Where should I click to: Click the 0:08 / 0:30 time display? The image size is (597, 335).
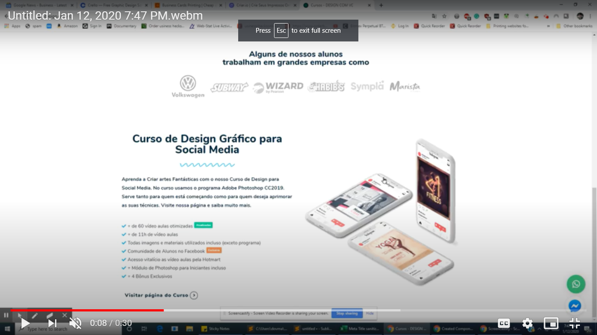(111, 323)
